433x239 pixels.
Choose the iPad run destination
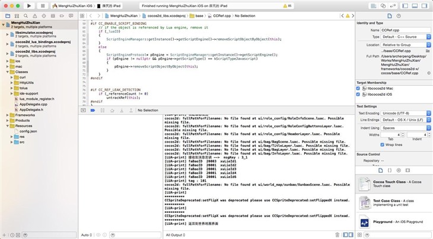point(109,6)
